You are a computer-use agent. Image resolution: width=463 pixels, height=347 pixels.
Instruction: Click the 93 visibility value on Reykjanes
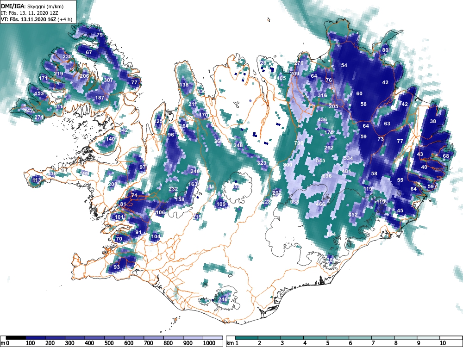pyautogui.click(x=117, y=267)
